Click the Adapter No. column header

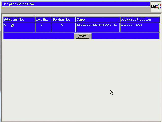click(19, 20)
